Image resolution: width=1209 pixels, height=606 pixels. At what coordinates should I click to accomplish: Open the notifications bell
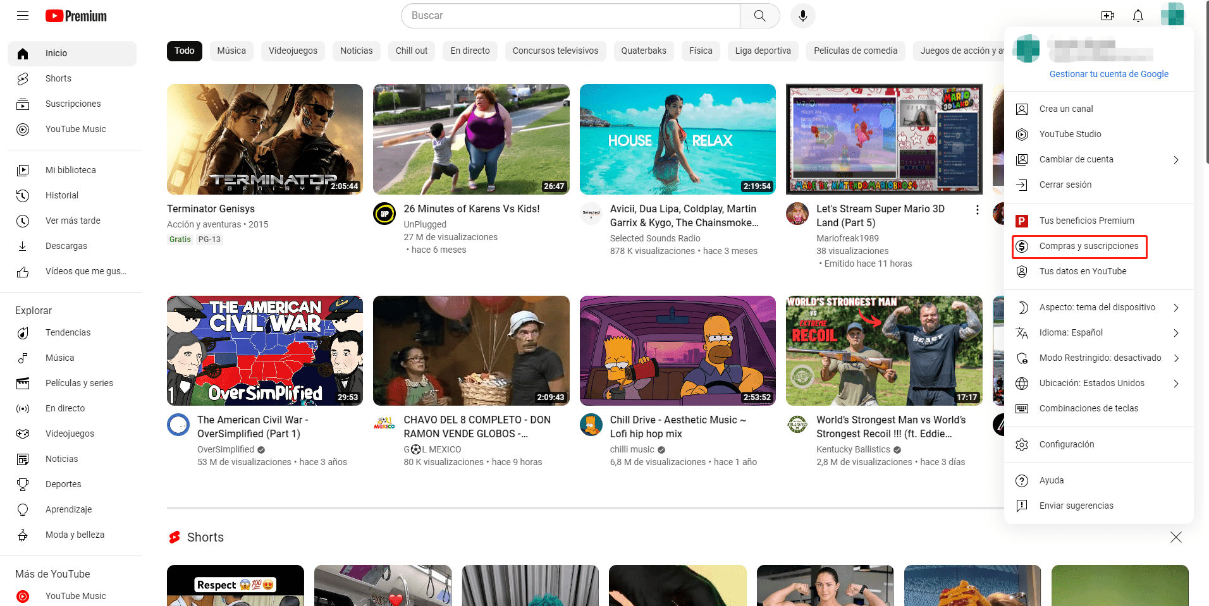(1138, 16)
